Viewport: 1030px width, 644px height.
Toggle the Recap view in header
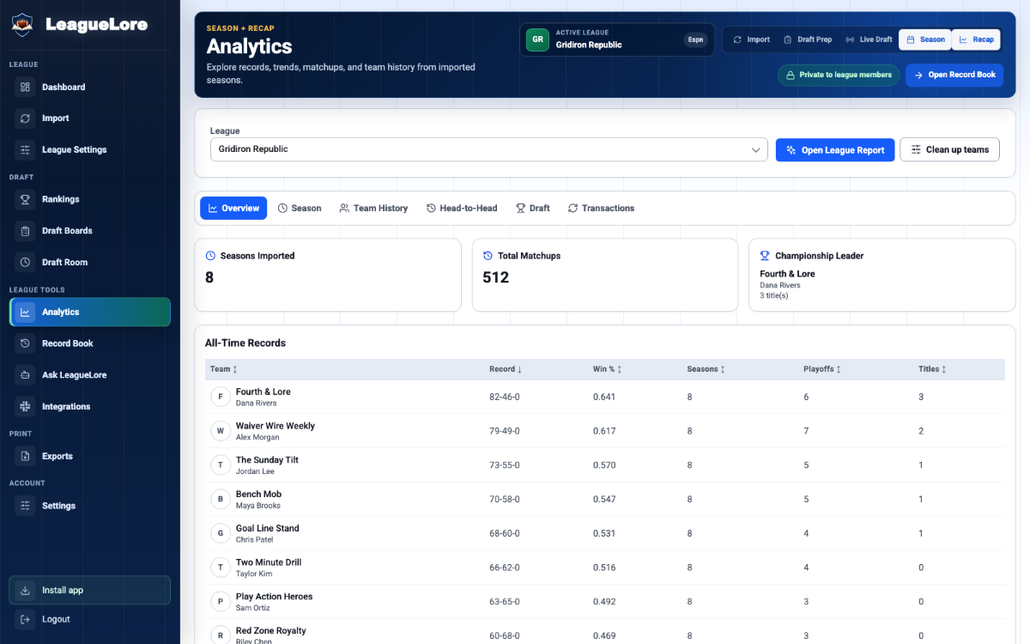[x=977, y=39]
